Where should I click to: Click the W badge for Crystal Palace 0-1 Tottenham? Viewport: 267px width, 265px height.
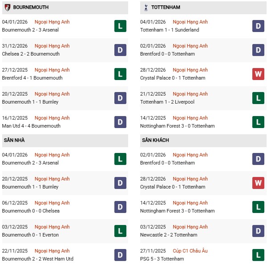259,74
